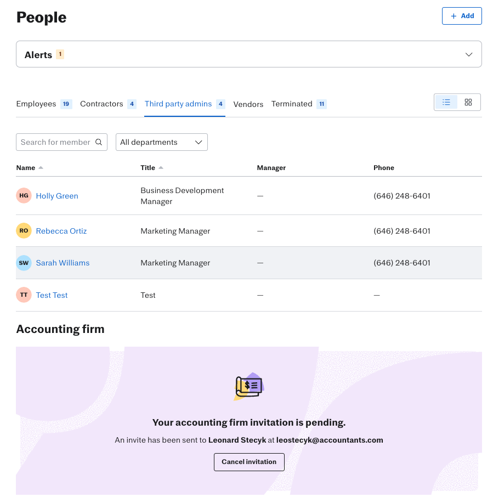
Task: Cancel the accounting firm invitation
Action: [249, 462]
